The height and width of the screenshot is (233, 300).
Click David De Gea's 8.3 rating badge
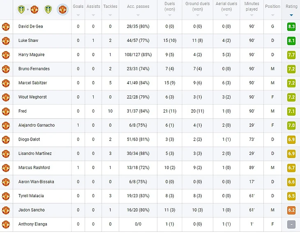pyautogui.click(x=291, y=27)
